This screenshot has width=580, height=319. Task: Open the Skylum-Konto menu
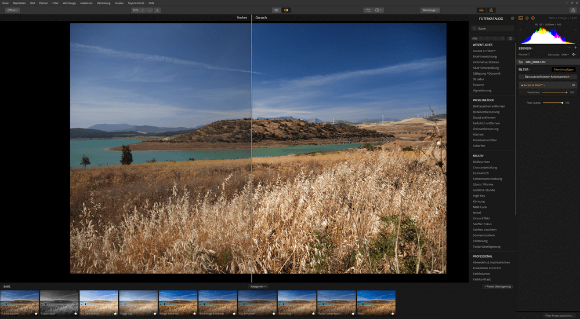(x=136, y=3)
